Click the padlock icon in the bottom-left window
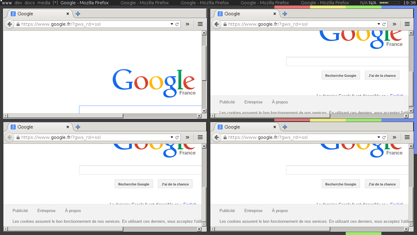Viewport: 417px width, 235px height. pyautogui.click(x=18, y=137)
